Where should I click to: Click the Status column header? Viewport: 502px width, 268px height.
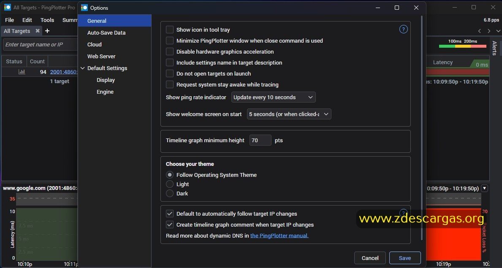coord(14,61)
